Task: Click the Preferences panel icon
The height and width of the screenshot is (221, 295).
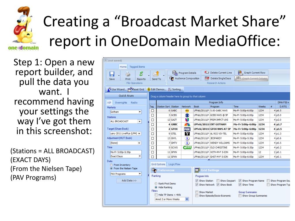Action: pos(154,170)
